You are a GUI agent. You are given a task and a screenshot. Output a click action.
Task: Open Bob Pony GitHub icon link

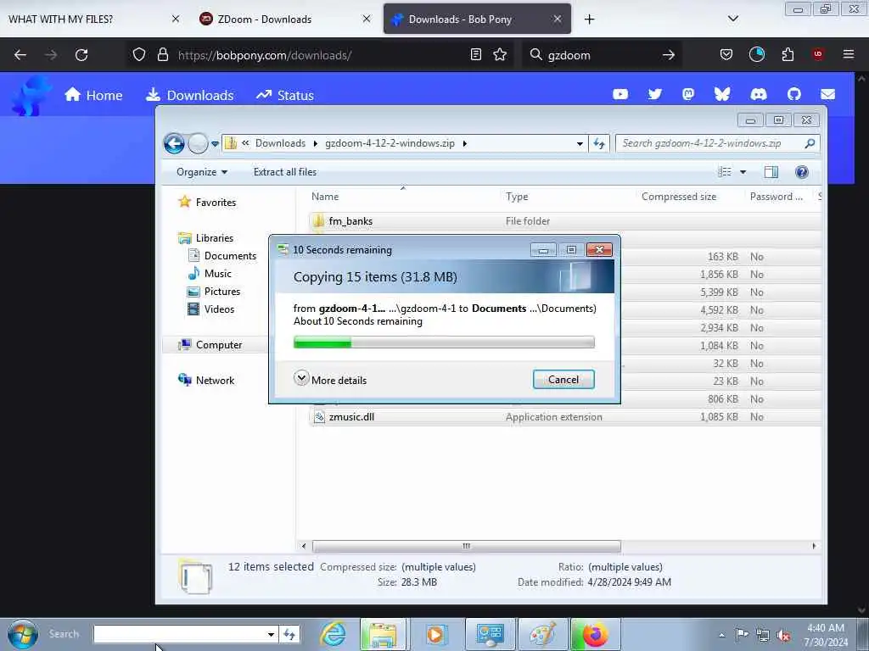click(794, 95)
